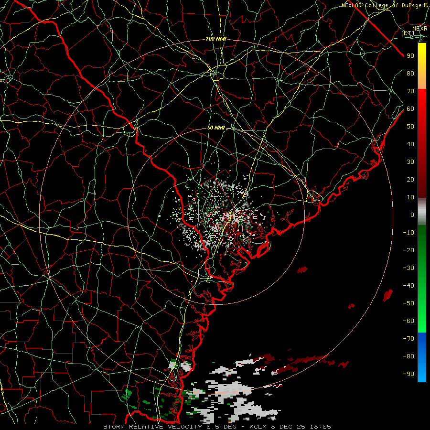
Task: Click the -80 scale value
Action: [408, 356]
